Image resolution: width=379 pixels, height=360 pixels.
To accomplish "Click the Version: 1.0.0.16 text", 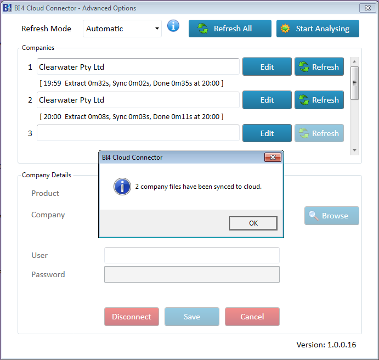I will coord(326,345).
